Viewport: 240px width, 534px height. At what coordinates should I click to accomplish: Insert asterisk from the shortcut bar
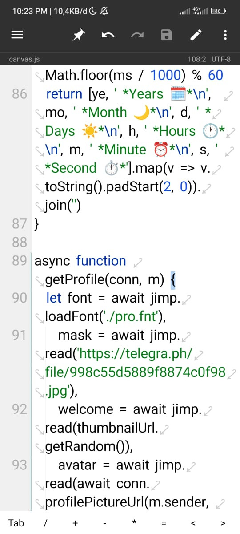(x=134, y=523)
